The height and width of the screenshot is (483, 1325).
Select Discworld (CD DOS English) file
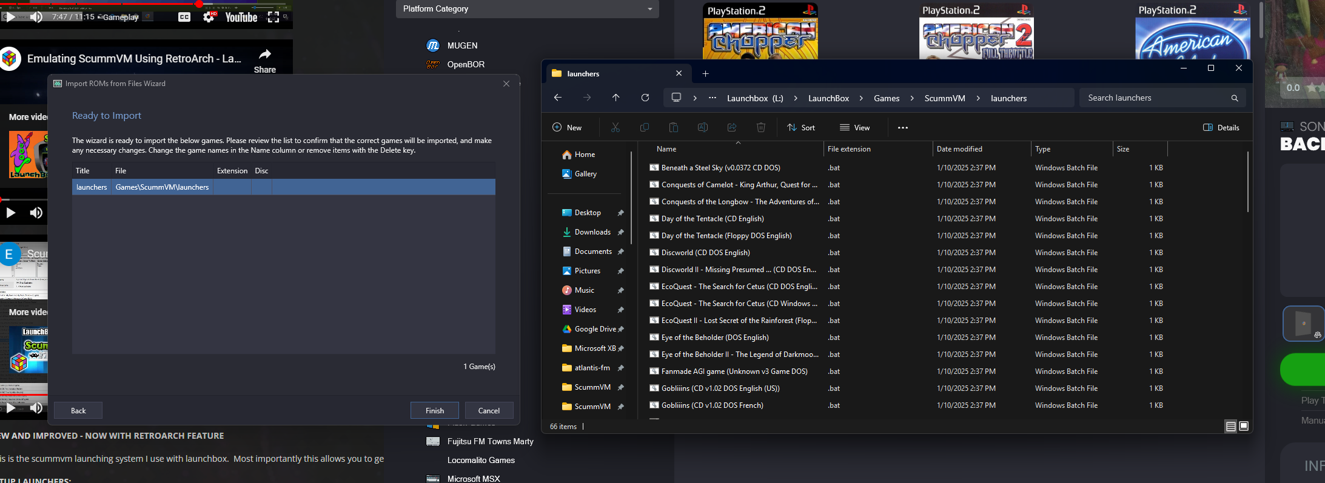(x=705, y=253)
